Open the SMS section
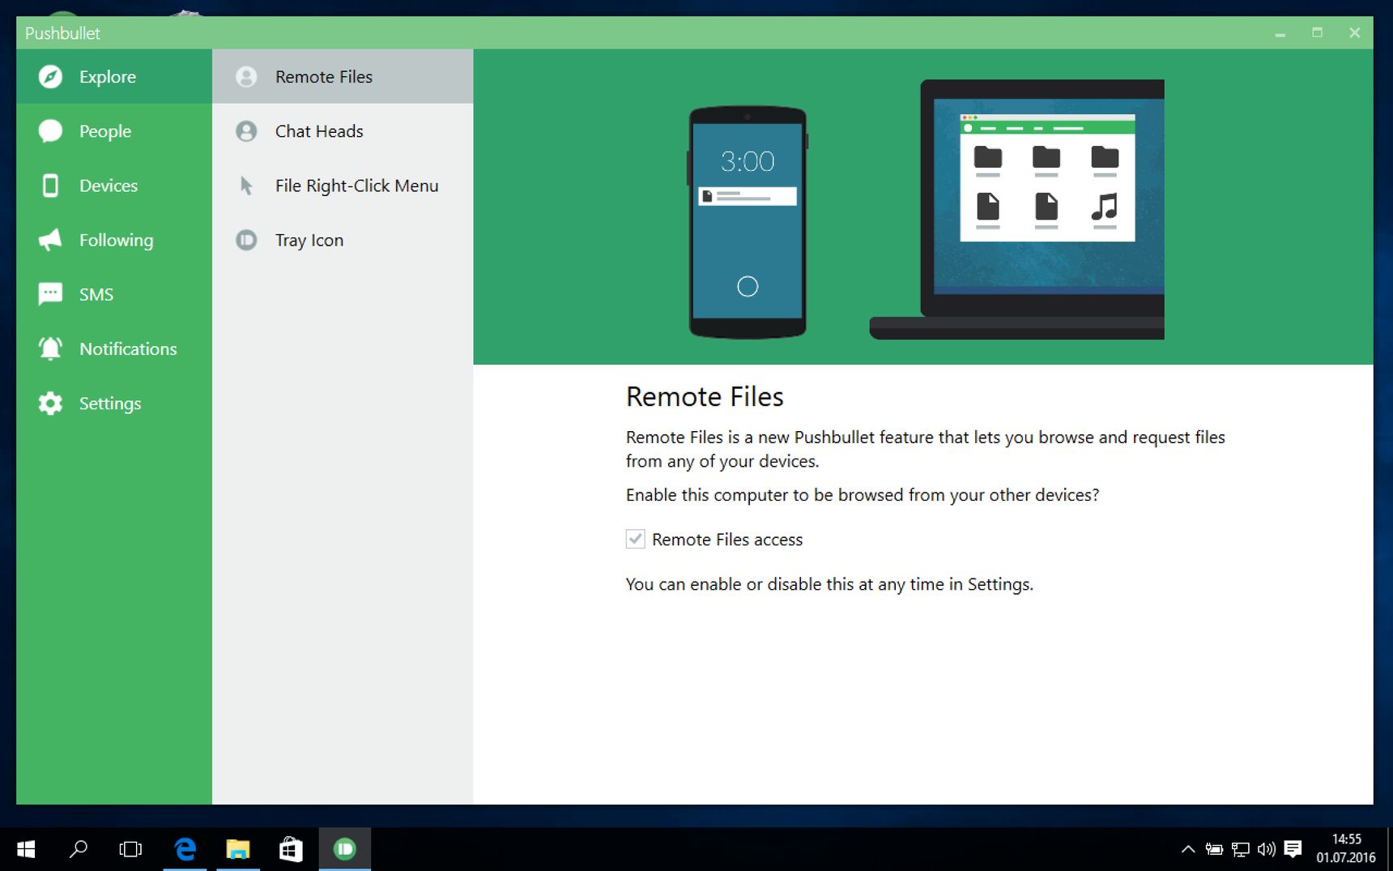 (114, 294)
